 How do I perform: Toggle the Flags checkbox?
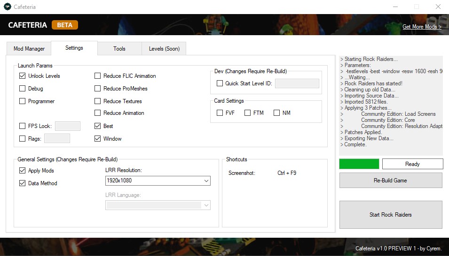(x=23, y=139)
